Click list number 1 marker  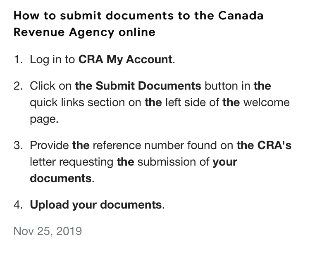19,59
